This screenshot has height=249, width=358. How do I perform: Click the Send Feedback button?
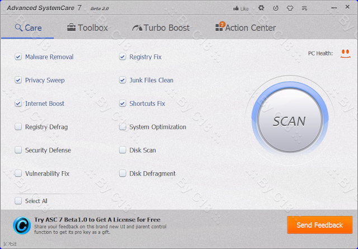click(319, 225)
